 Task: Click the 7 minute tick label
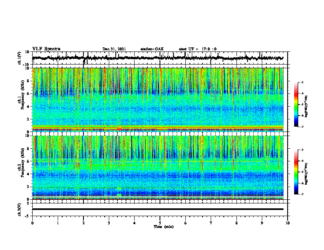(x=211, y=223)
